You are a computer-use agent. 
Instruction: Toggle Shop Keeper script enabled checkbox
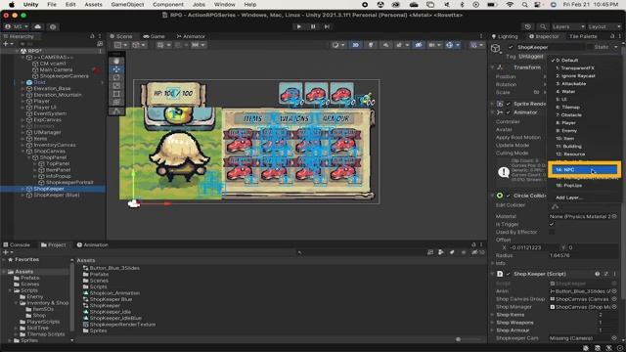click(509, 274)
